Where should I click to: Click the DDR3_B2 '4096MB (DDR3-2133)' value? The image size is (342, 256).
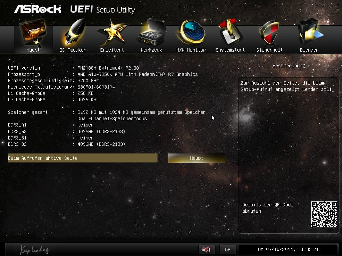pos(101,144)
